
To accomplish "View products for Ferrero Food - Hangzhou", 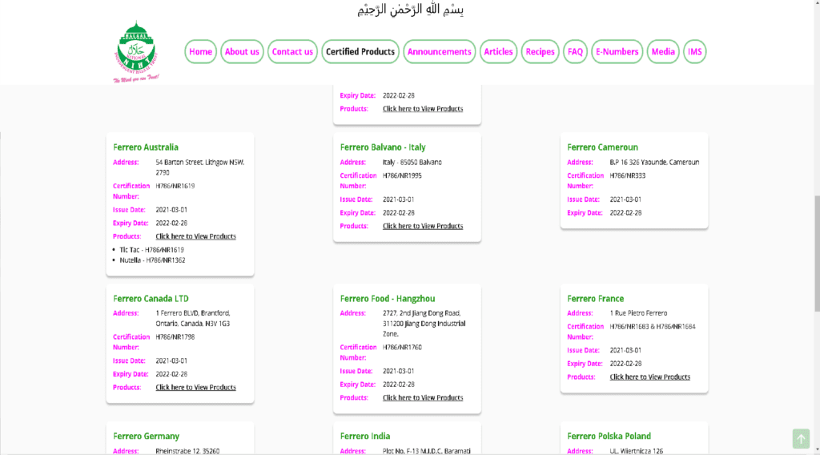I will tap(423, 398).
